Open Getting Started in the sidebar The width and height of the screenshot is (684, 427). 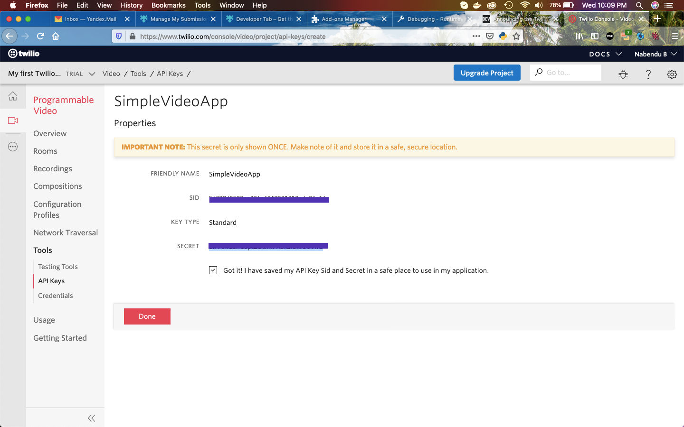60,338
